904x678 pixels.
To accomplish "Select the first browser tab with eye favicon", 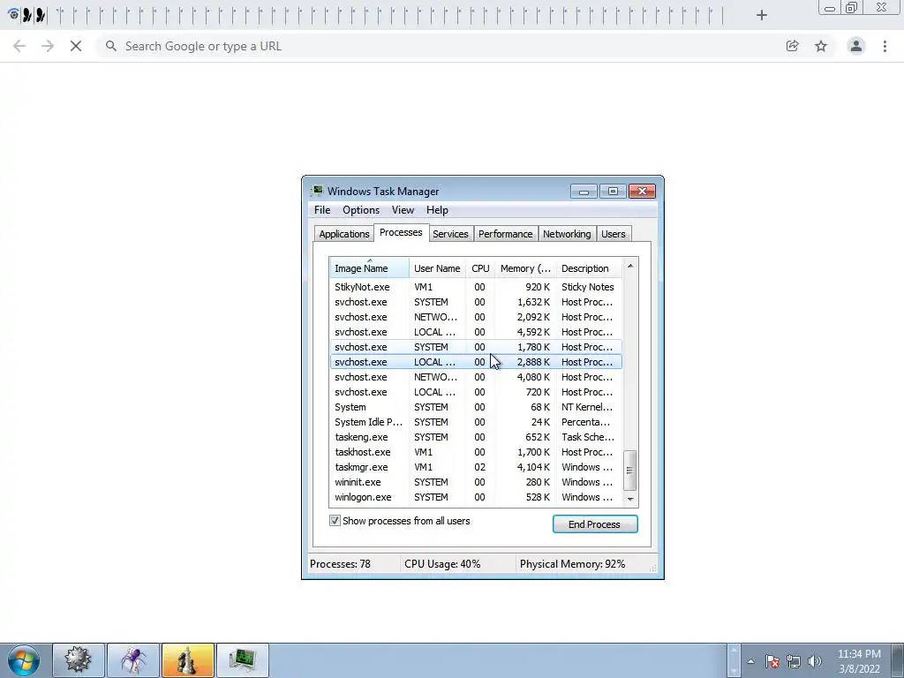I will [14, 15].
